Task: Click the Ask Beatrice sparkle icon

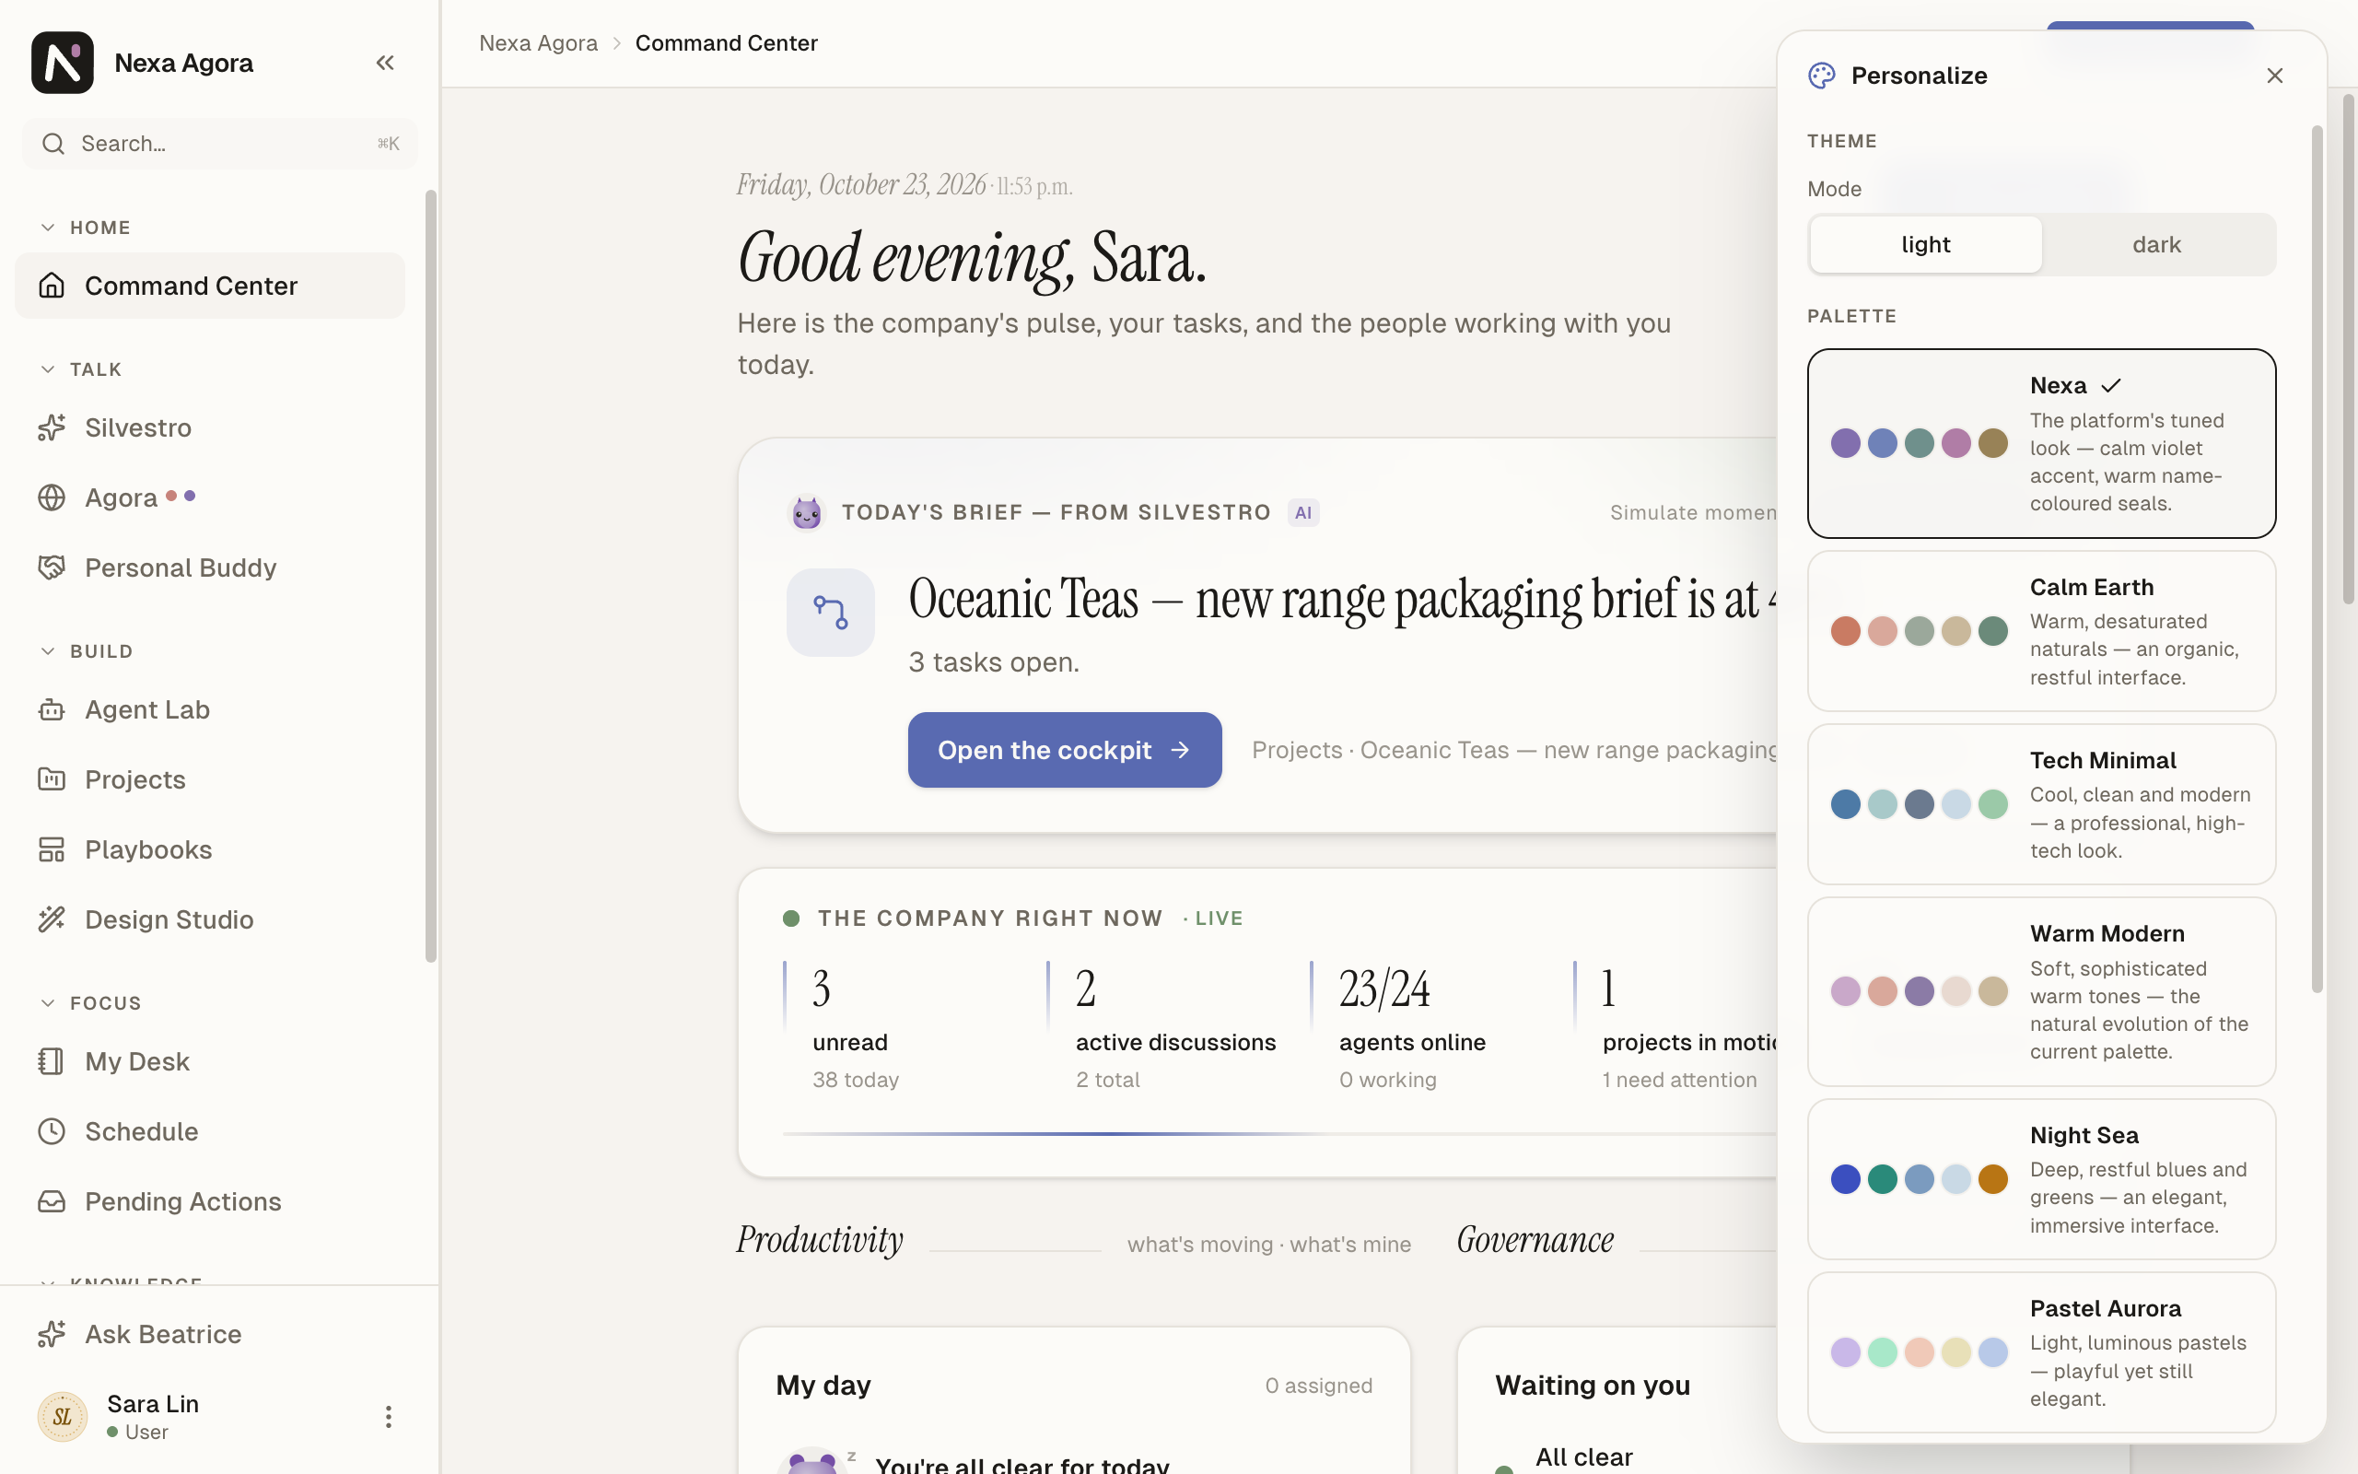Action: 52,1335
